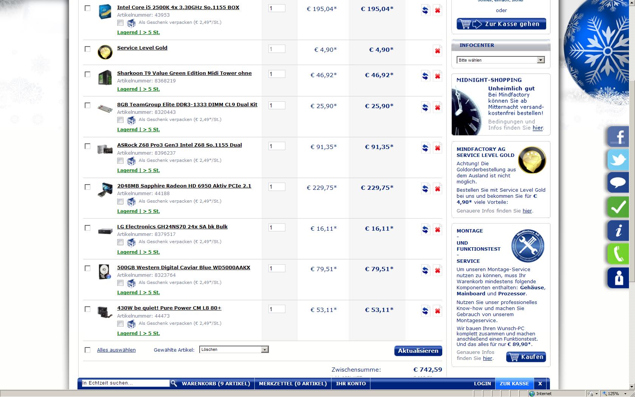This screenshot has height=397, width=635.
Task: Click the Service Level Gold badge in sidebar
Action: [x=532, y=160]
